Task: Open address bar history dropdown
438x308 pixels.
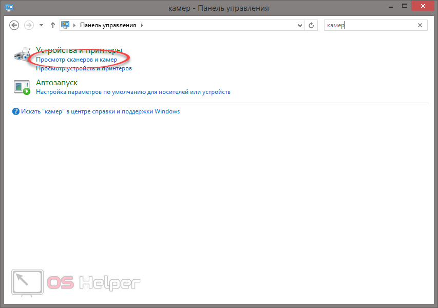Action: tap(300, 26)
